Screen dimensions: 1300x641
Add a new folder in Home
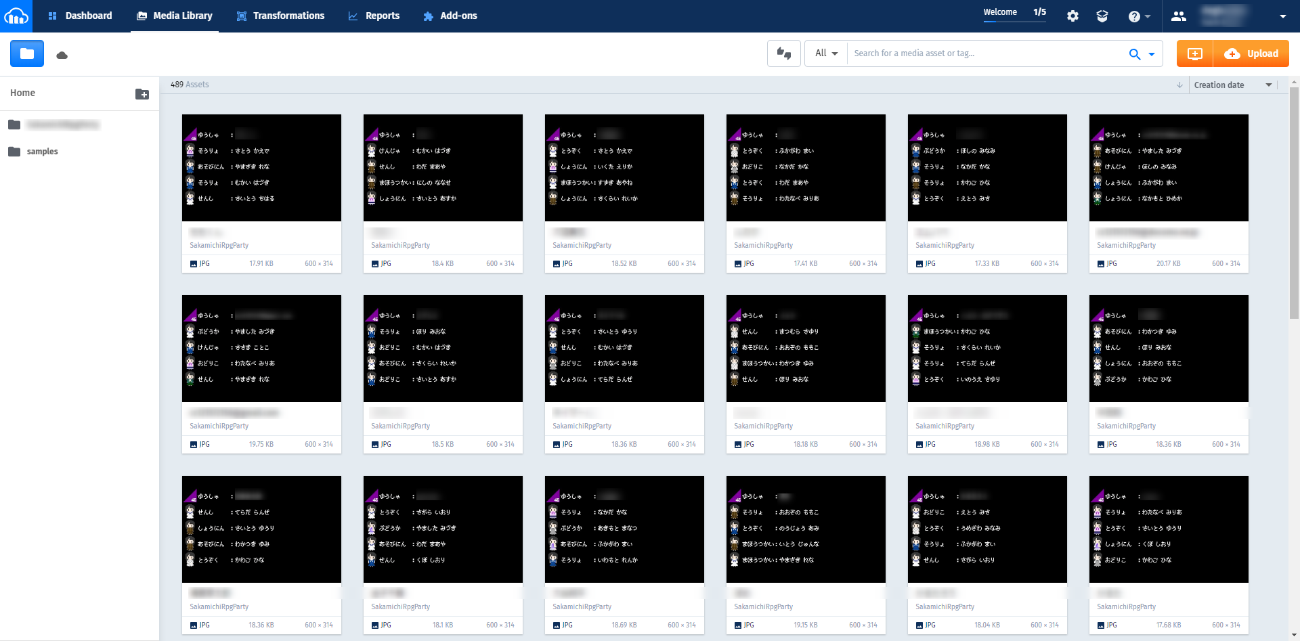pyautogui.click(x=142, y=94)
